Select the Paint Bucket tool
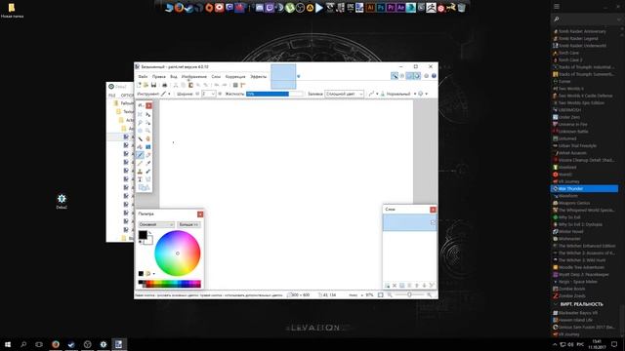The height and width of the screenshot is (351, 625). (x=140, y=147)
